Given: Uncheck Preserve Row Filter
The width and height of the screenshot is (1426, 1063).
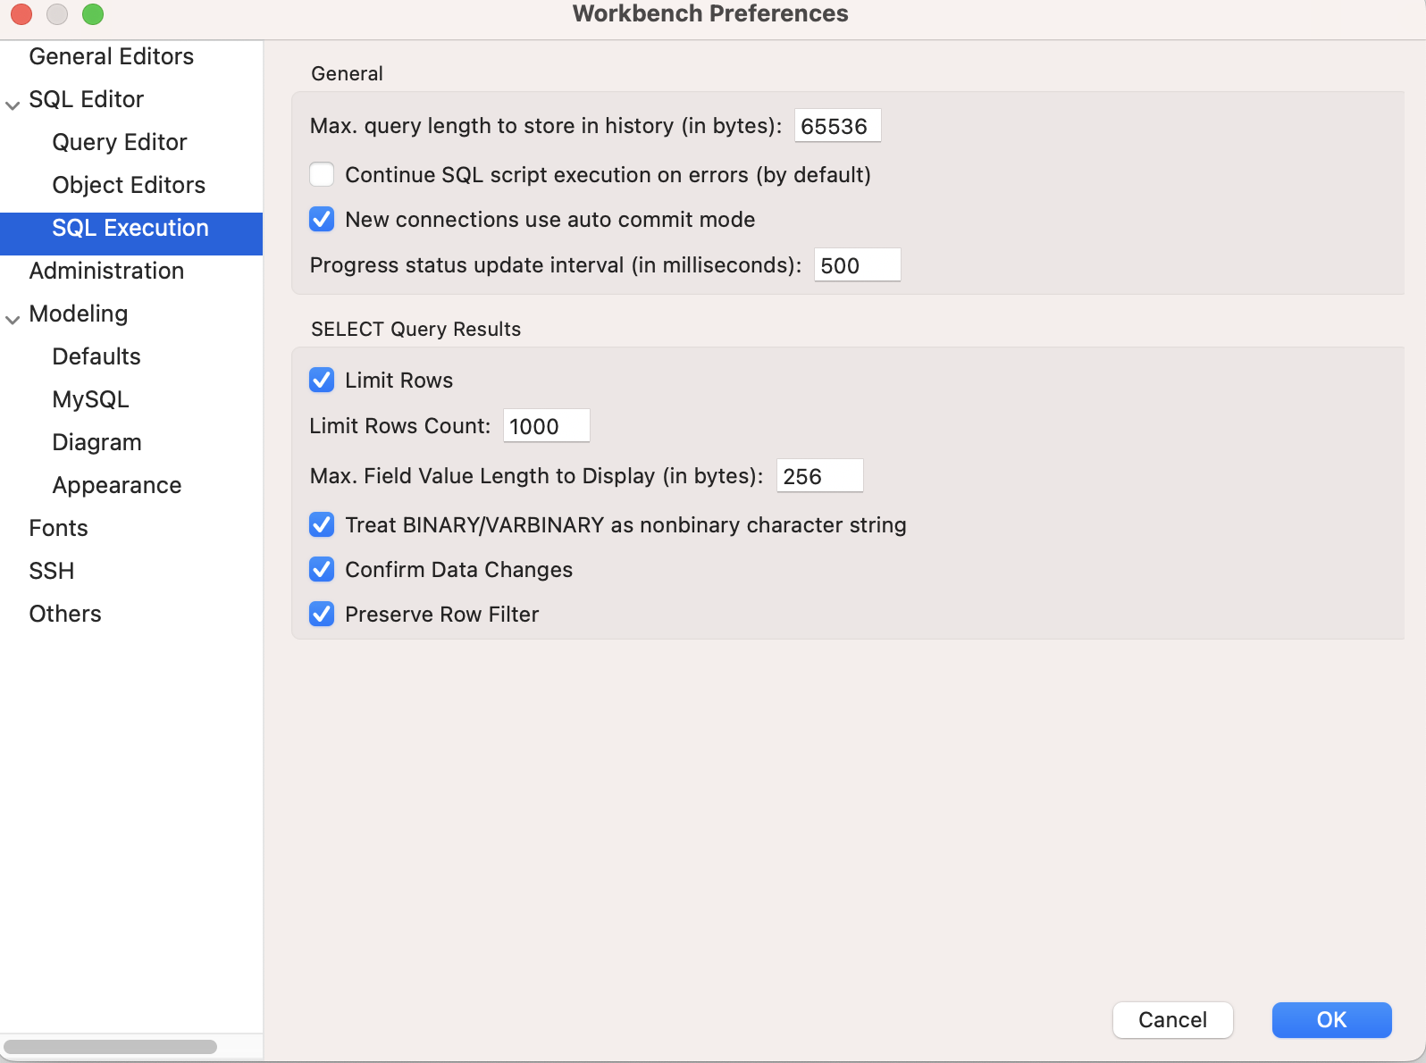Looking at the screenshot, I should tap(322, 614).
